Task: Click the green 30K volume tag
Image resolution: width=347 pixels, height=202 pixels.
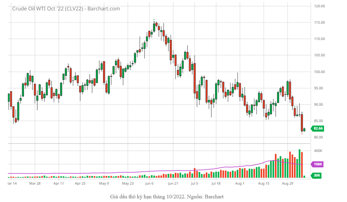Action: 316,175
